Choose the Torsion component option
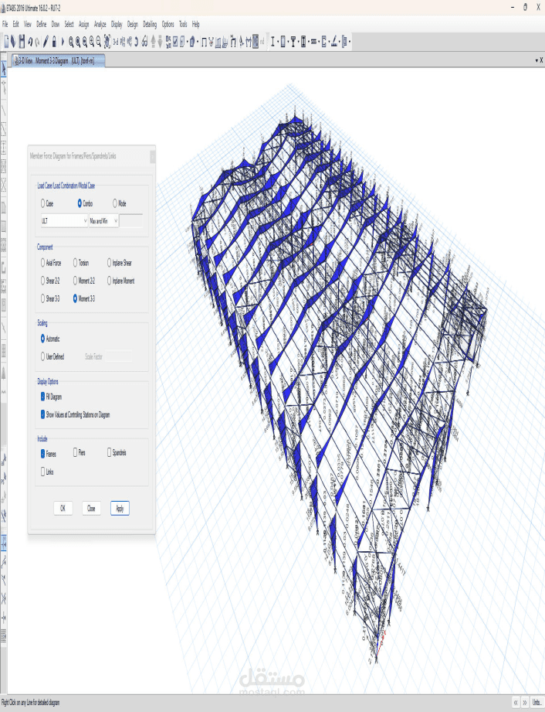Viewport: 545px width, 712px height. (76, 263)
